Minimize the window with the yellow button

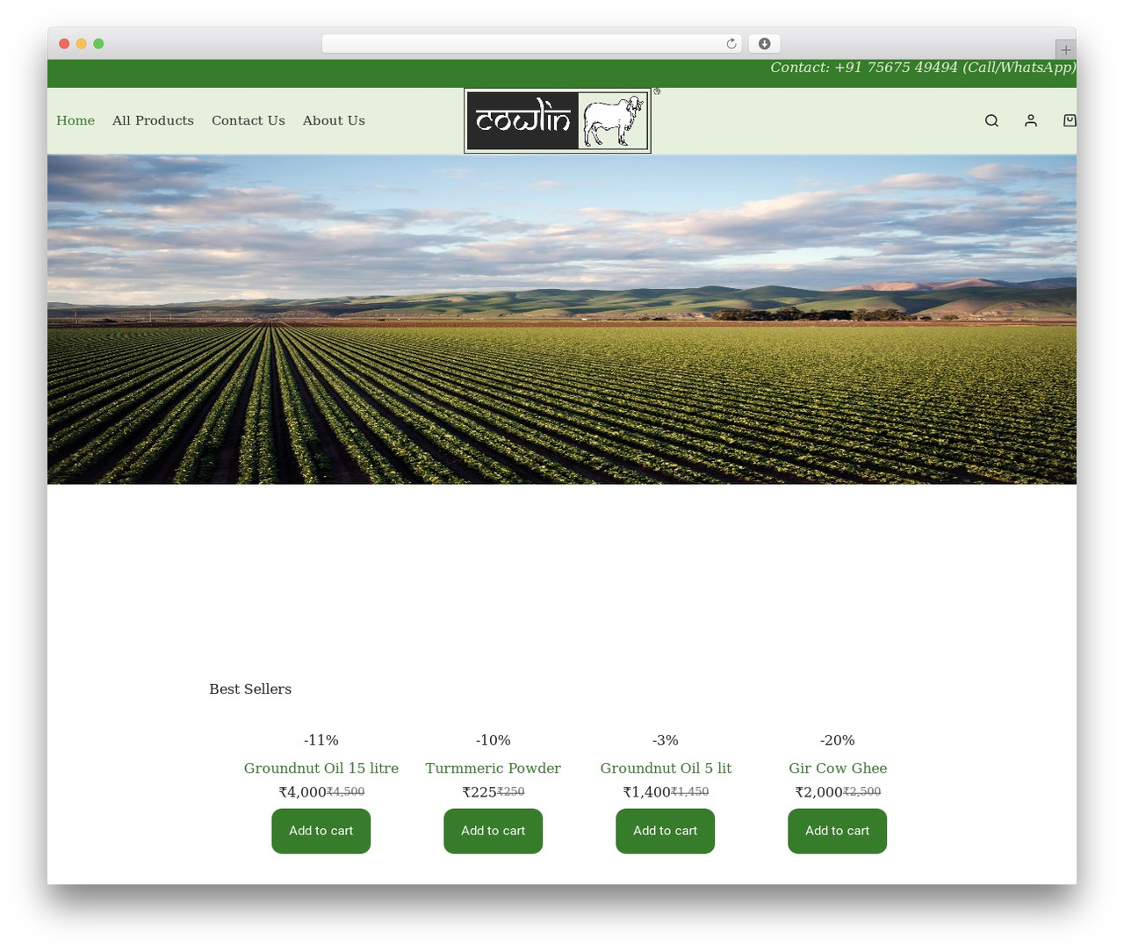(82, 44)
